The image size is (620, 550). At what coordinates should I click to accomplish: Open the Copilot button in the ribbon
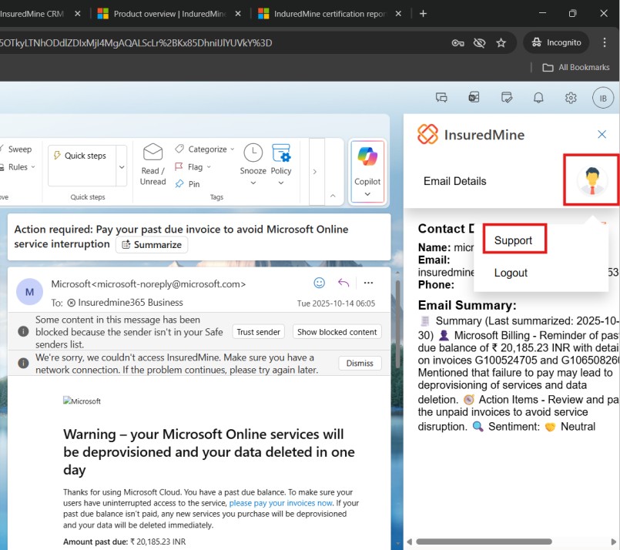(367, 166)
